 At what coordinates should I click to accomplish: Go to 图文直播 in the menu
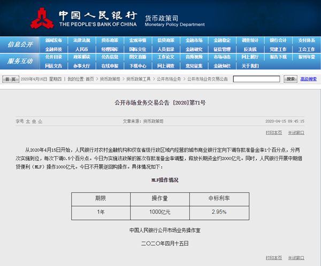tap(138, 57)
